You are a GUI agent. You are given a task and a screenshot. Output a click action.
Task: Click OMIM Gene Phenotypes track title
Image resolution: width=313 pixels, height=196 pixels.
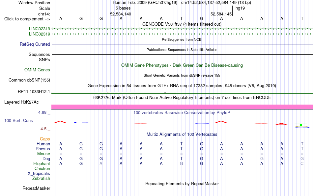pos(182,65)
